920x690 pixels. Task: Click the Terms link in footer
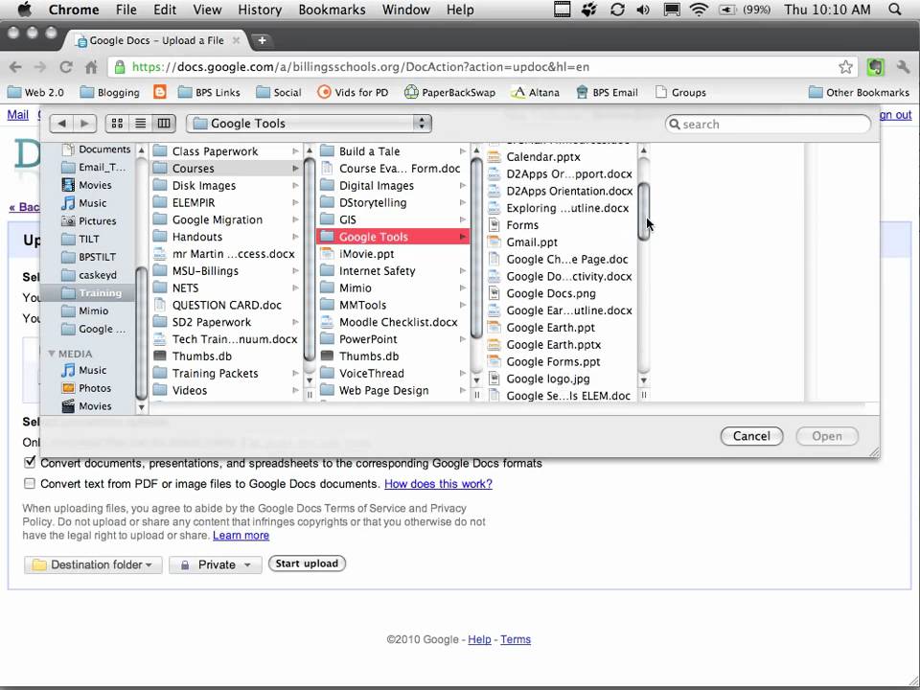coord(516,639)
